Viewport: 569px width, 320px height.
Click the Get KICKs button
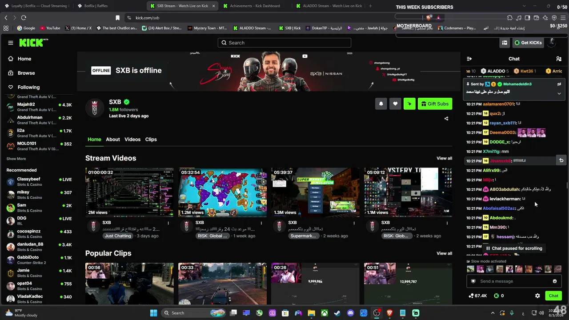pos(528,43)
